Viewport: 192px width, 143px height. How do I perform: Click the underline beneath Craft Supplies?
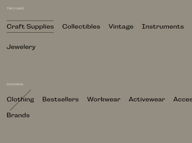pyautogui.click(x=30, y=32)
